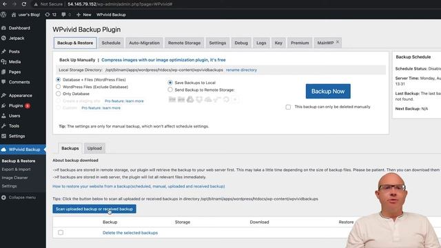Close the MainWP tab with X
The width and height of the screenshot is (441, 248).
pos(338,42)
